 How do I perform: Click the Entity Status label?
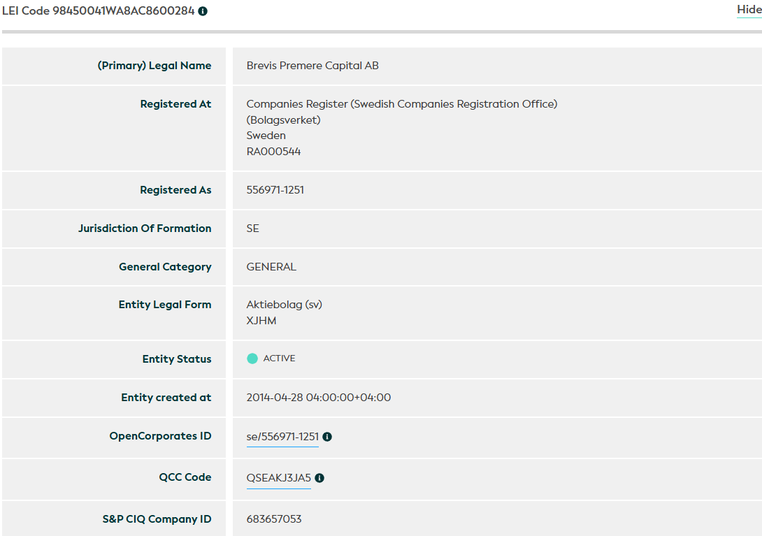(x=177, y=359)
